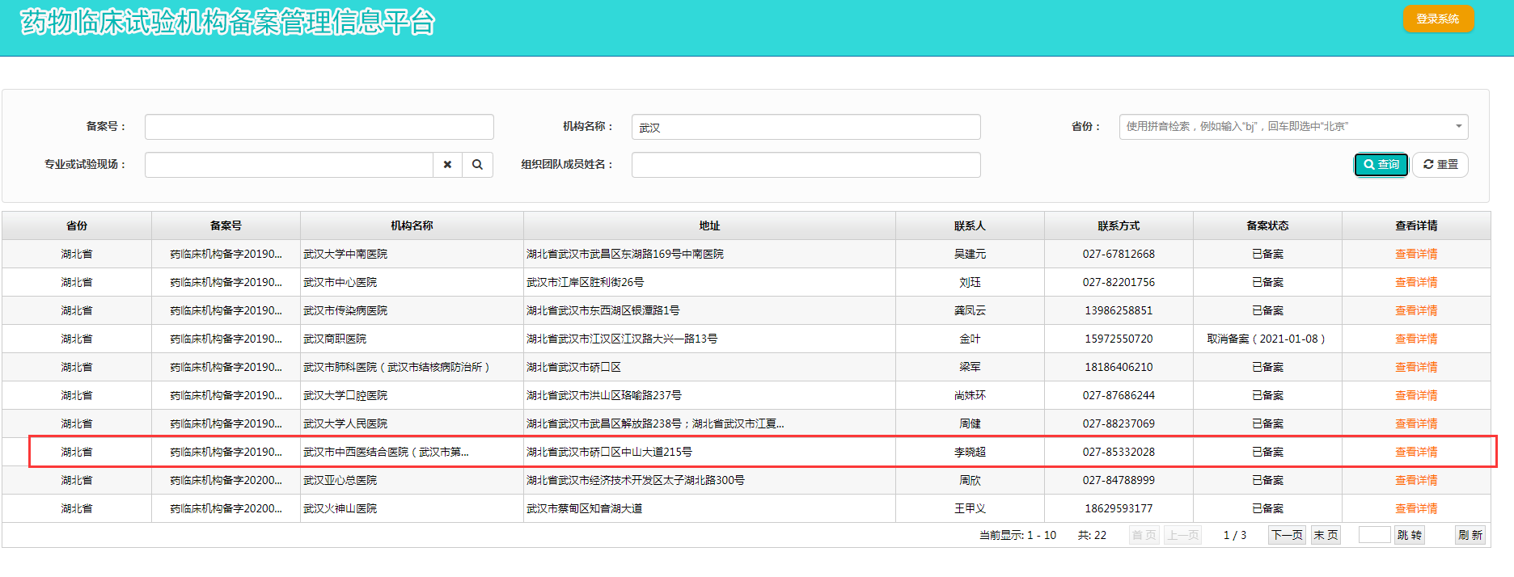
Task: Click the 备案状态 column header
Action: tap(1267, 225)
